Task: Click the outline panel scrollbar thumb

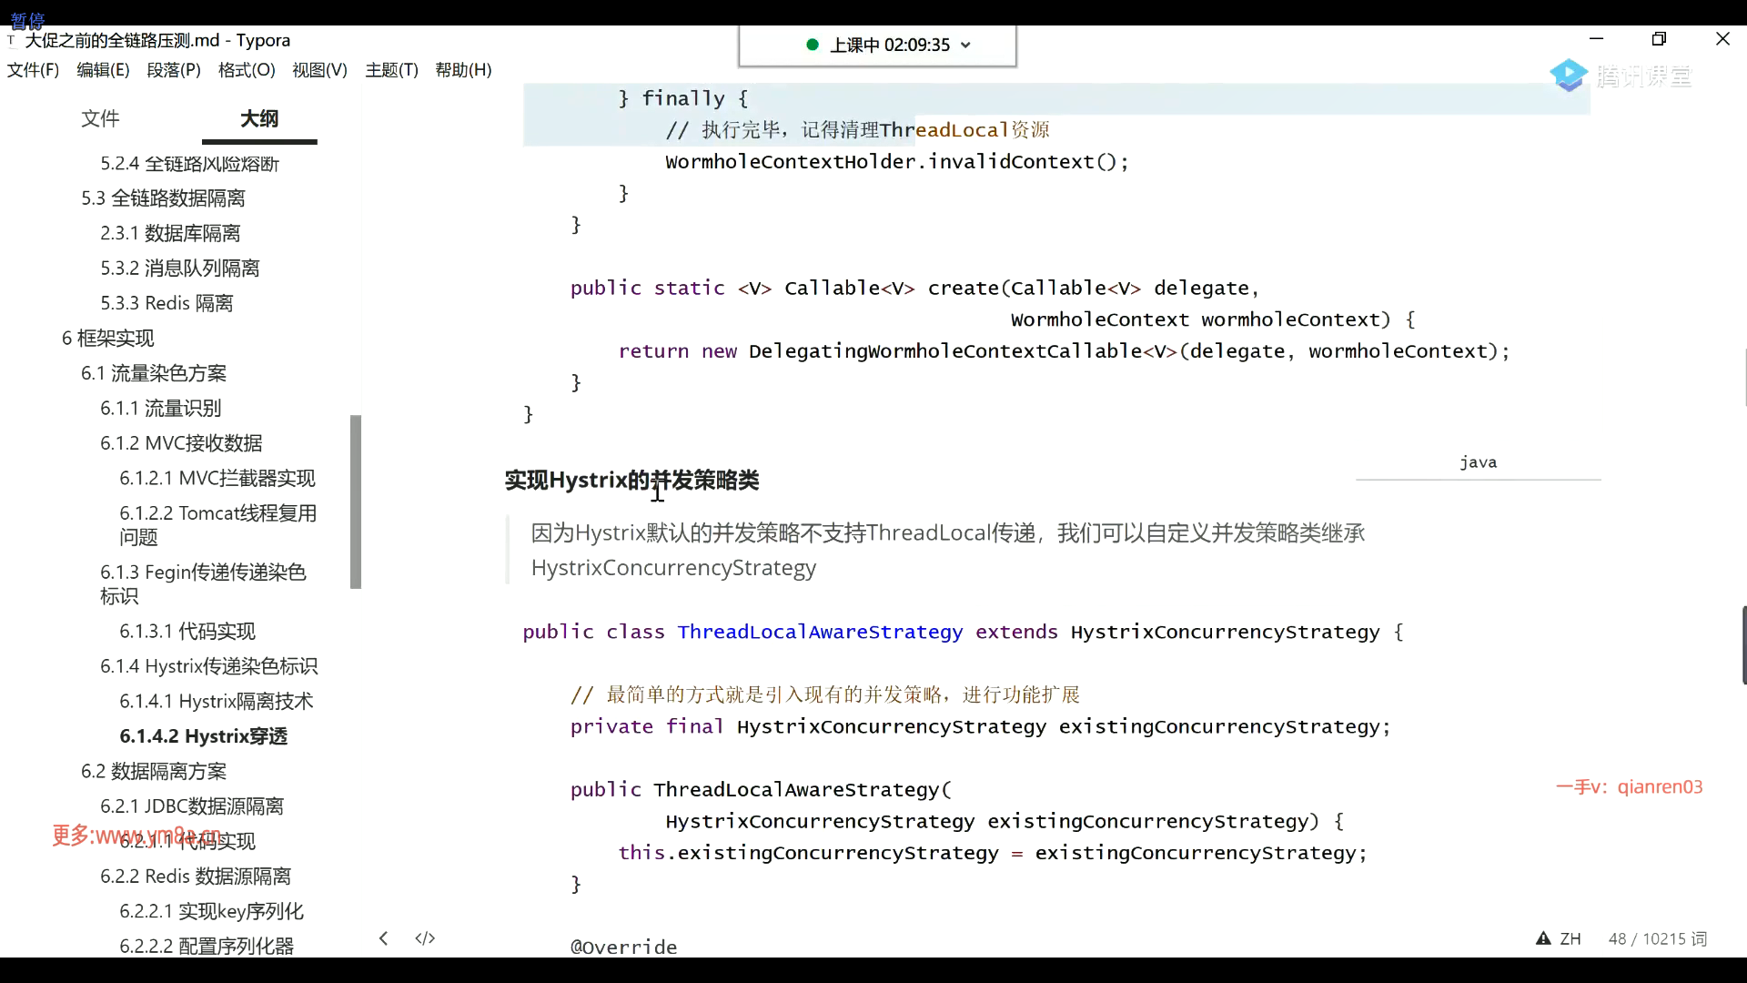Action: 356,501
